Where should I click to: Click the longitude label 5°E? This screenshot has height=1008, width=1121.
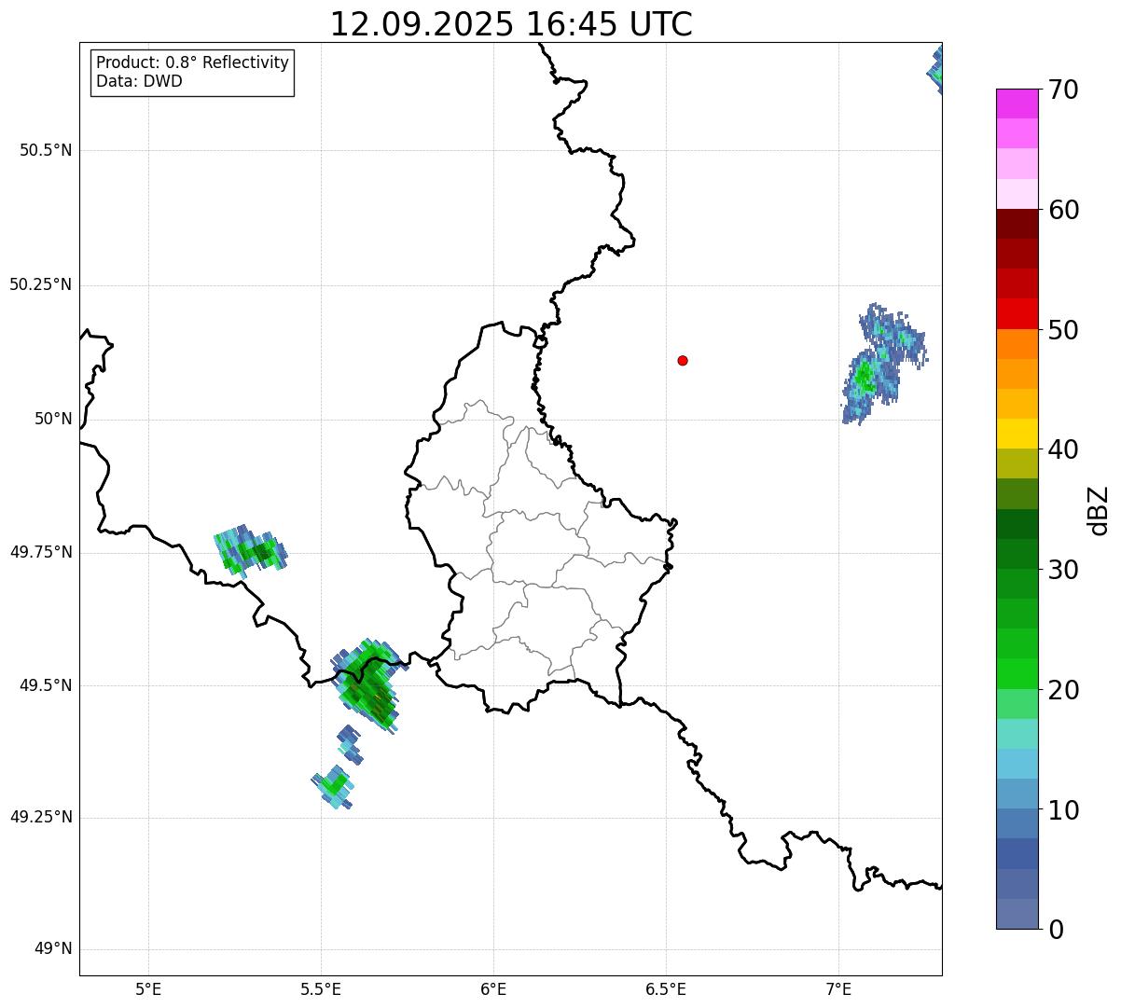point(148,988)
